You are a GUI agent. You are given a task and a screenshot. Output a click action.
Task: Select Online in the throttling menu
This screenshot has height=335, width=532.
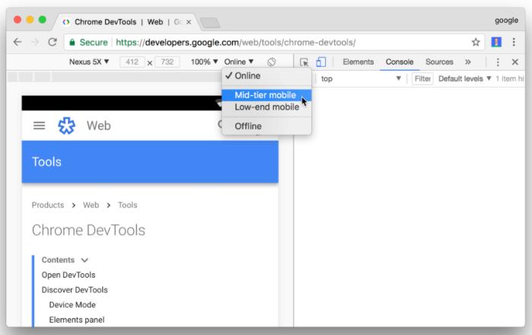pos(266,75)
